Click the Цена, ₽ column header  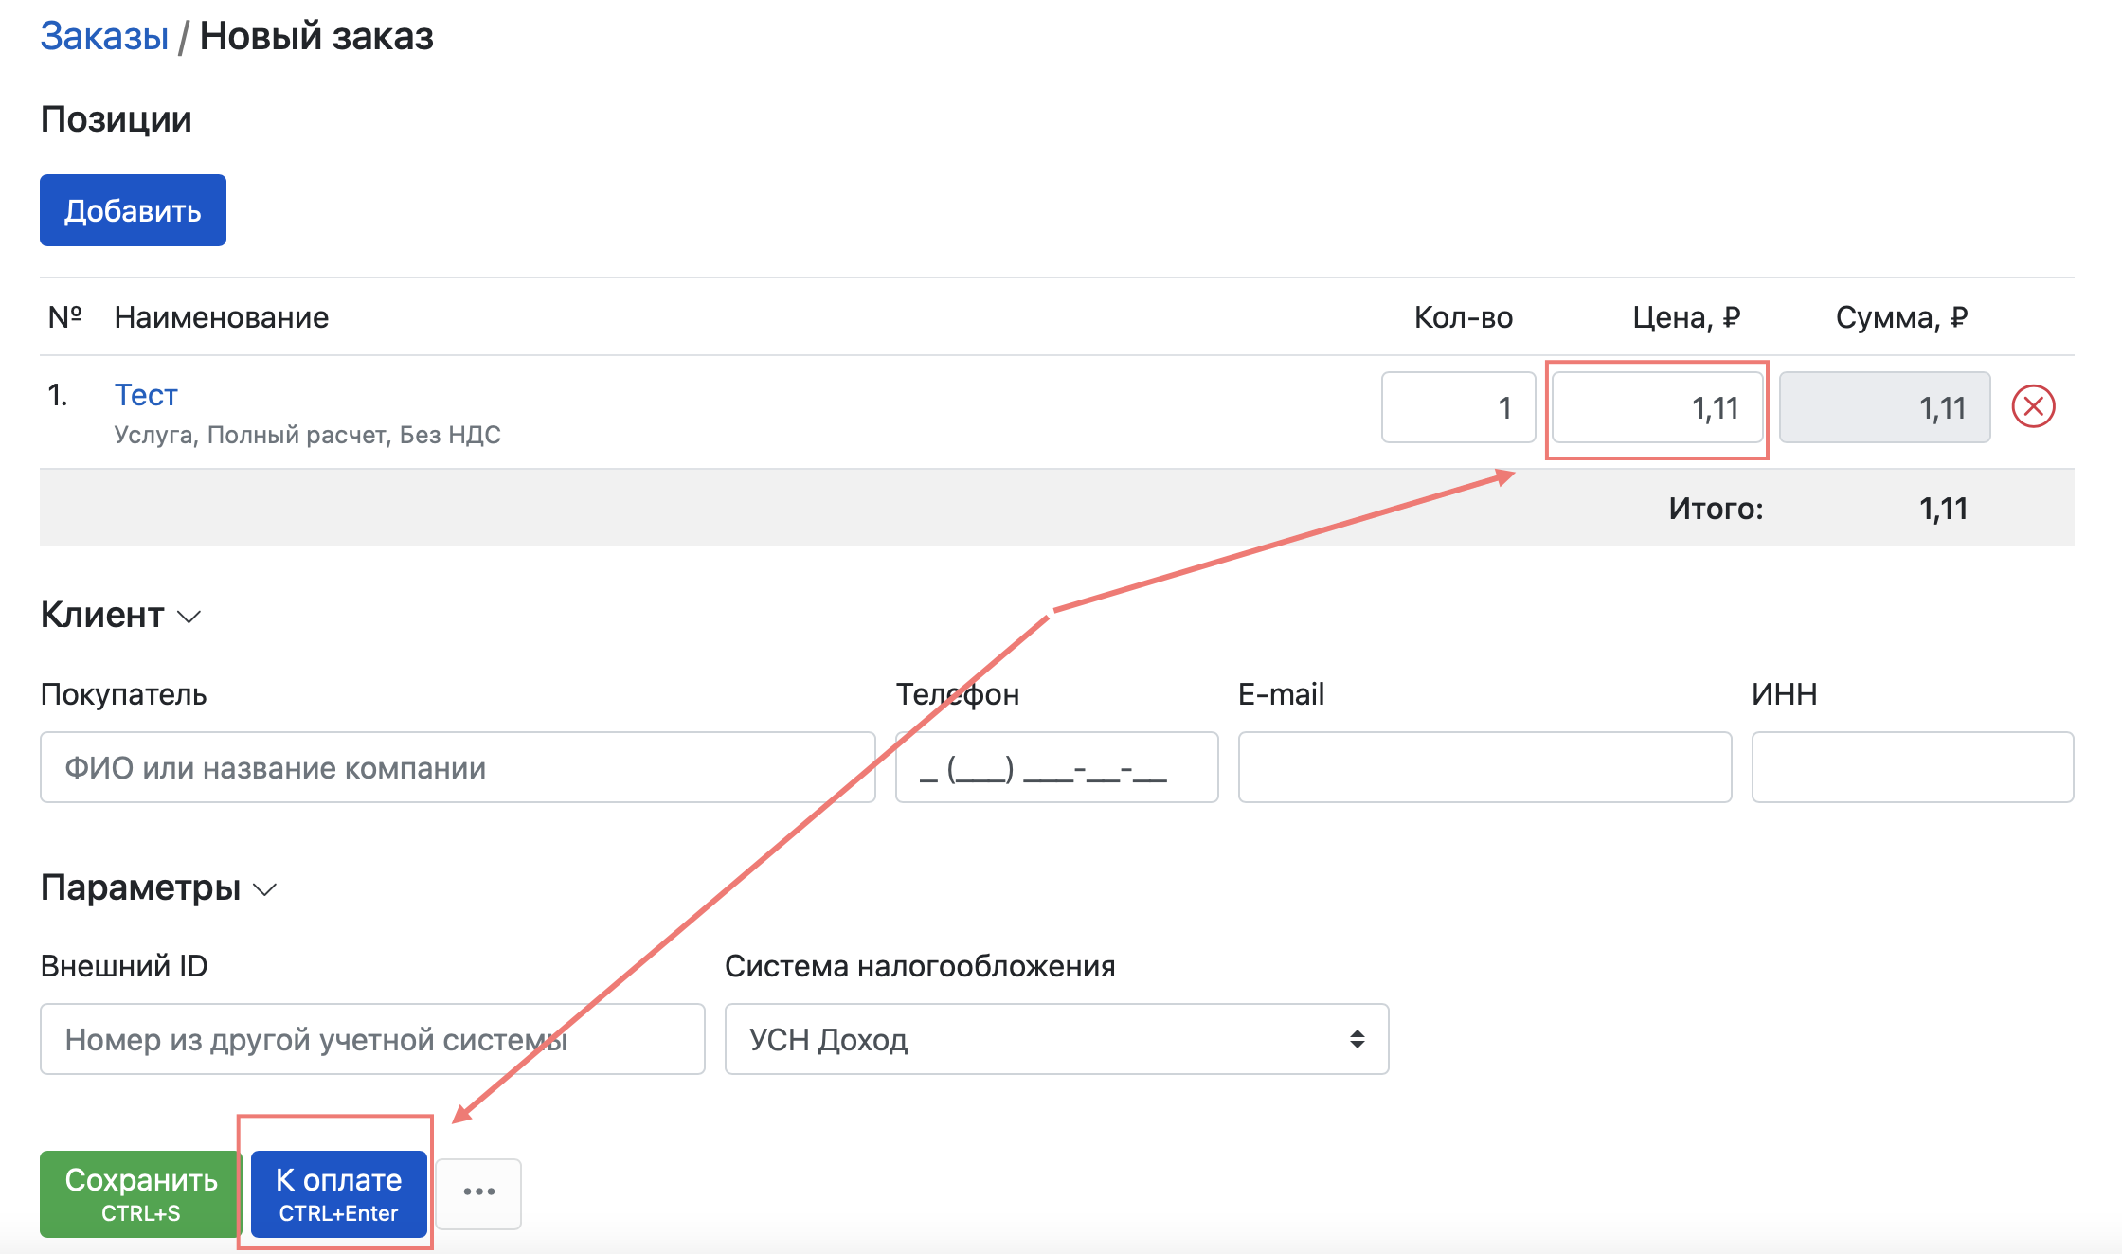click(1686, 317)
